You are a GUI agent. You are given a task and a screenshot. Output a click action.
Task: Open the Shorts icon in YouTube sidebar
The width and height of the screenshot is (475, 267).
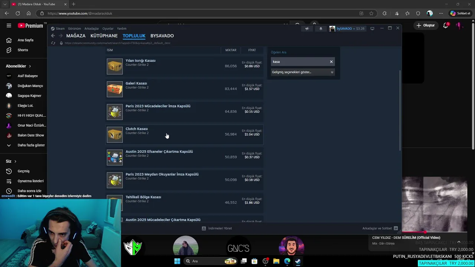tap(9, 50)
